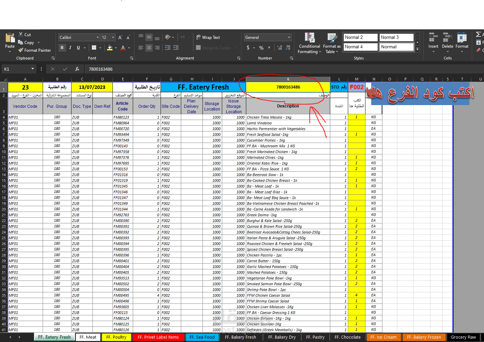Open the Grocery Raw sheet
Image resolution: width=484 pixels, height=342 pixels.
click(x=463, y=337)
